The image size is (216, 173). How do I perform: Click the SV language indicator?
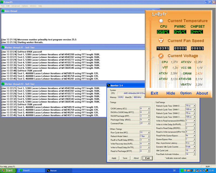[174, 171]
